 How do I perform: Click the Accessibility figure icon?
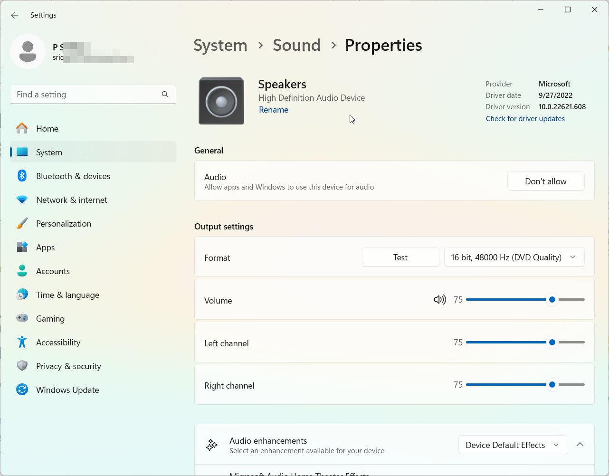coord(22,342)
